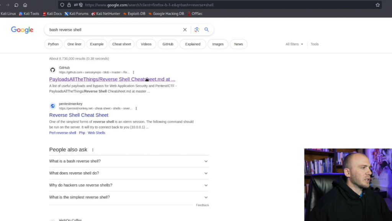Select the Cheat sheet filter chip
Viewport: 392px width, 221px height.
(x=121, y=44)
